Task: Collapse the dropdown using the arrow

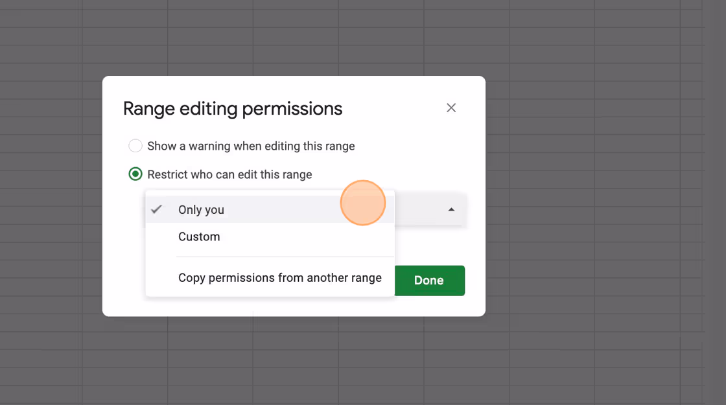Action: pos(451,210)
